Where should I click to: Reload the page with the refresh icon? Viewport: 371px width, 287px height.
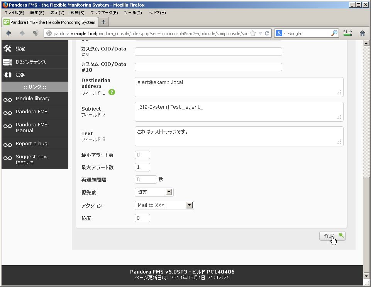[267, 33]
